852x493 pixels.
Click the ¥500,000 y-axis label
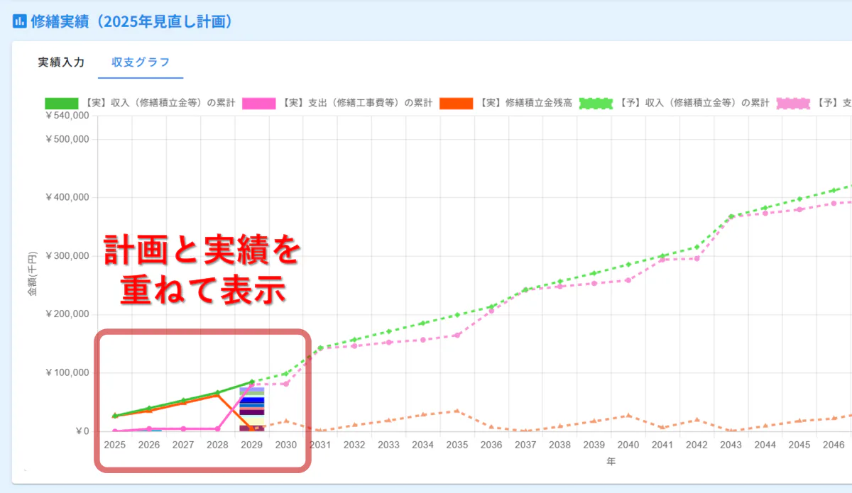point(67,139)
